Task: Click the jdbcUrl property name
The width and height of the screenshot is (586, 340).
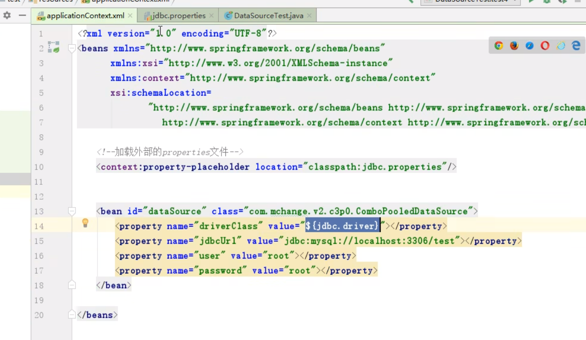Action: (218, 241)
